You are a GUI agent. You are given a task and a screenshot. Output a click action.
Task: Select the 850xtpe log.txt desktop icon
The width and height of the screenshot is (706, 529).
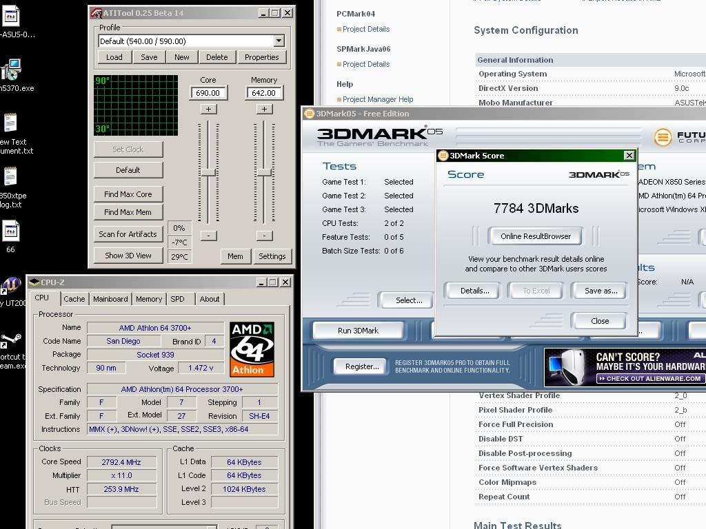(10, 176)
